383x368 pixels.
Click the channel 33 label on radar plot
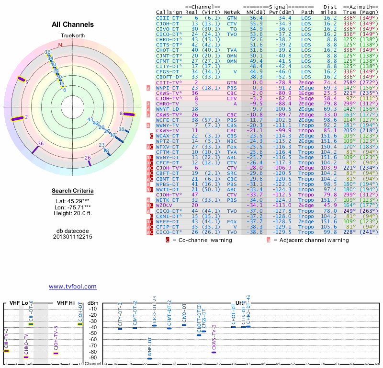coord(47,52)
